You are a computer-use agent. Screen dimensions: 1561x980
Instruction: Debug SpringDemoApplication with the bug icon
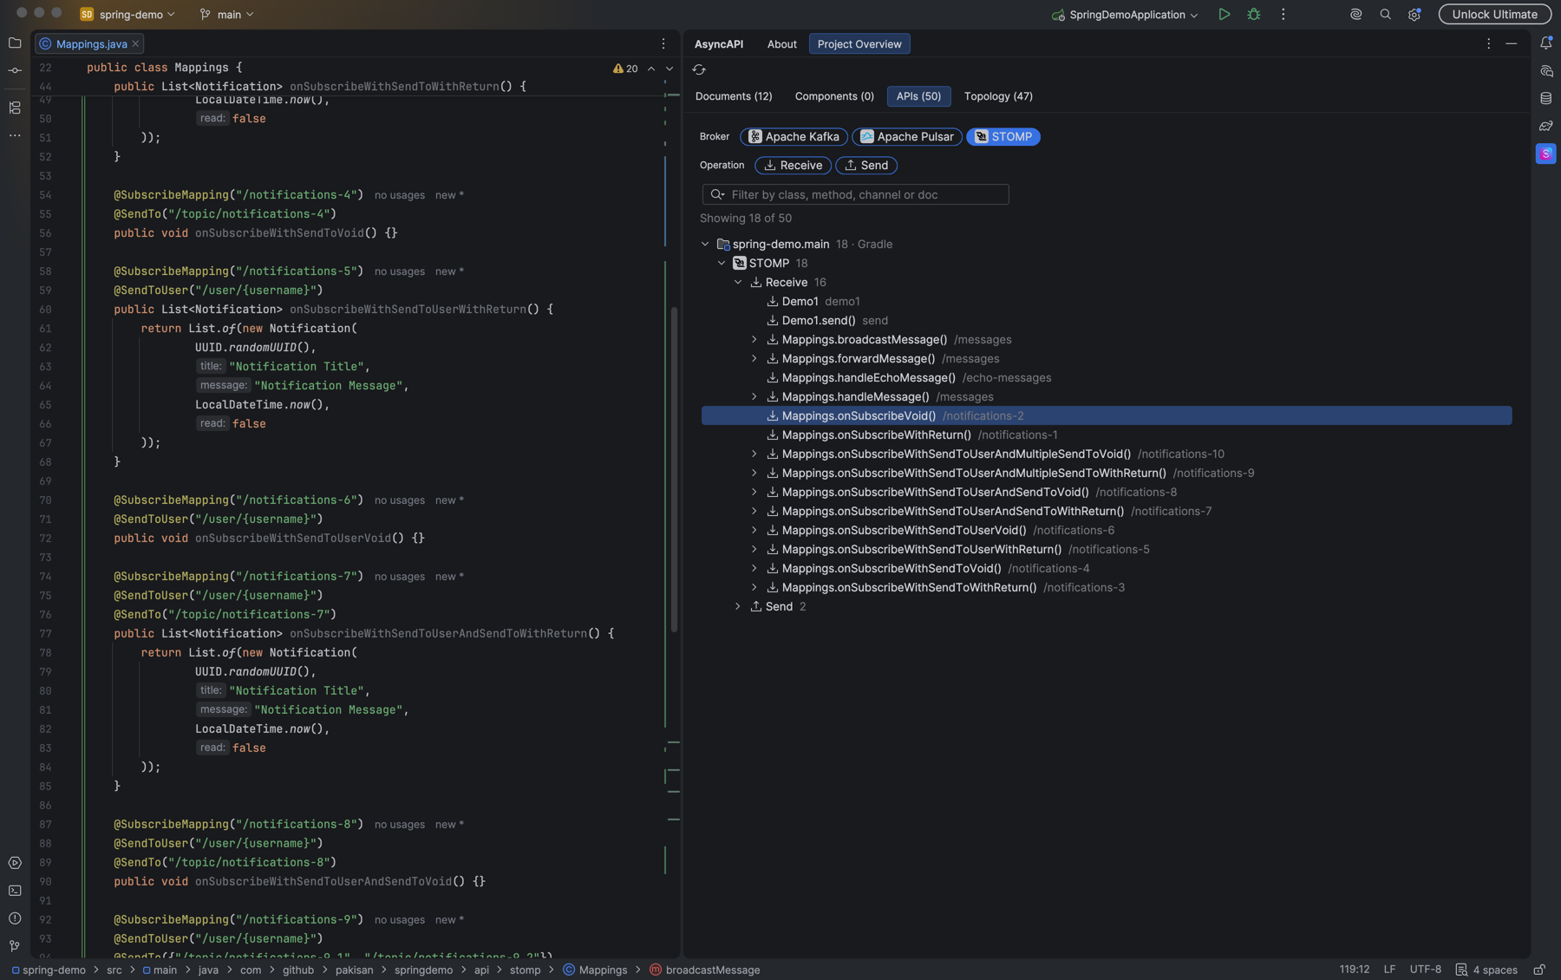(1253, 15)
